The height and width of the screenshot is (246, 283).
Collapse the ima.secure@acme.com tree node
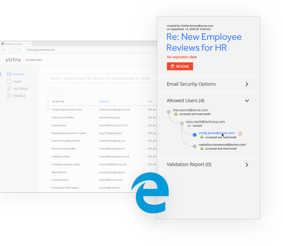click(x=169, y=112)
